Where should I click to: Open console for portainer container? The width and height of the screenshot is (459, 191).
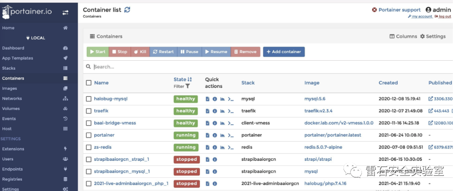pos(231,135)
